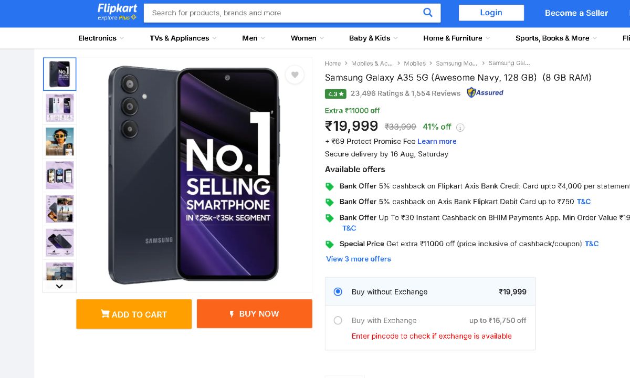Viewport: 630px width, 378px height.
Task: Select Buy with Exchange option
Action: click(338, 320)
